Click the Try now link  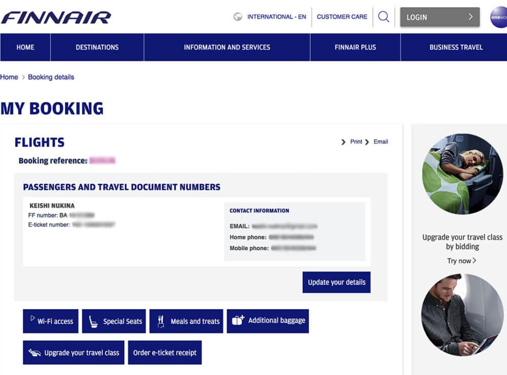pos(462,261)
